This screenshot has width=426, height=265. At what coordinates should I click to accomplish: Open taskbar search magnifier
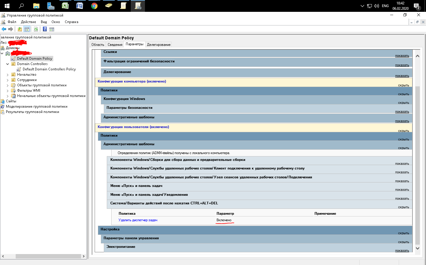coord(21,6)
